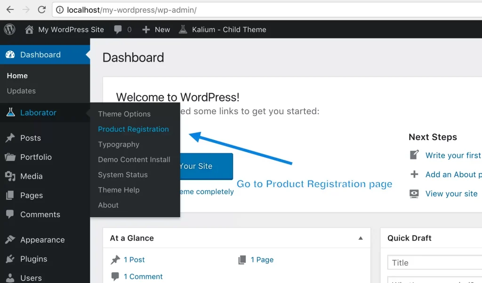Viewport: 482px width, 283px height.
Task: Click the home icon beside My WordPress Site
Action: pyautogui.click(x=29, y=30)
